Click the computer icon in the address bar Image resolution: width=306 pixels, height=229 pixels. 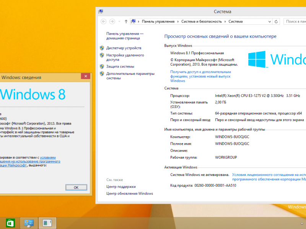[133, 21]
